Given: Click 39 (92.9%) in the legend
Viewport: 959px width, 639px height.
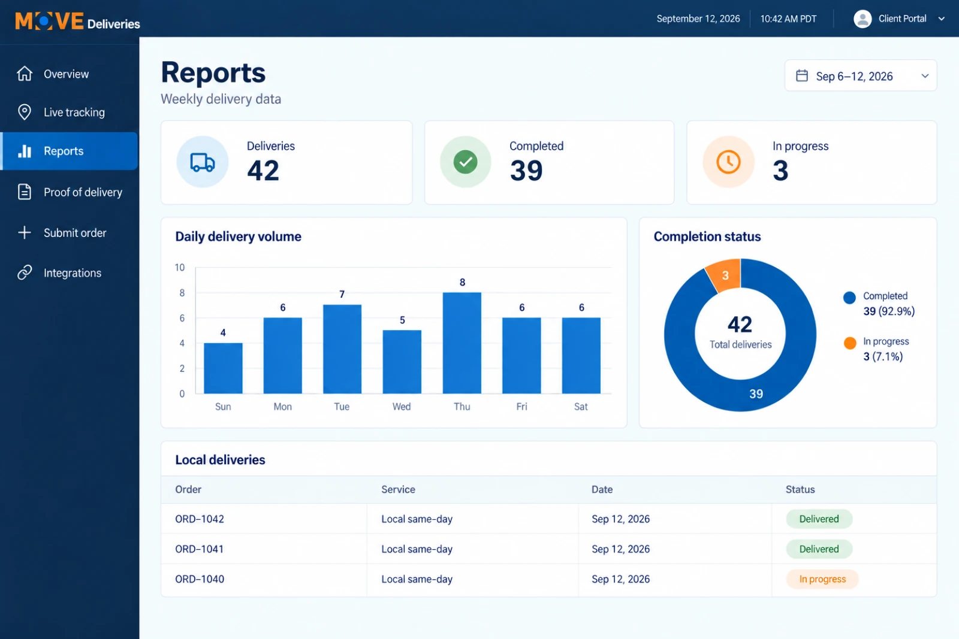Looking at the screenshot, I should [x=889, y=311].
